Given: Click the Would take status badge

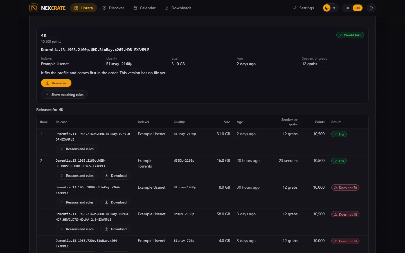Looking at the screenshot, I should click(x=350, y=35).
